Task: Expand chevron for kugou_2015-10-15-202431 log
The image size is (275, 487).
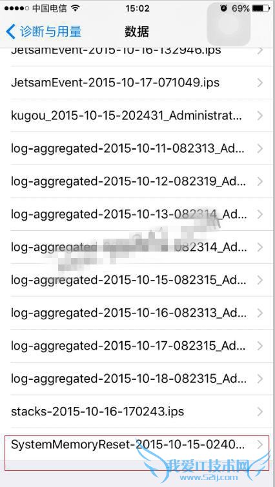Action: coord(260,116)
